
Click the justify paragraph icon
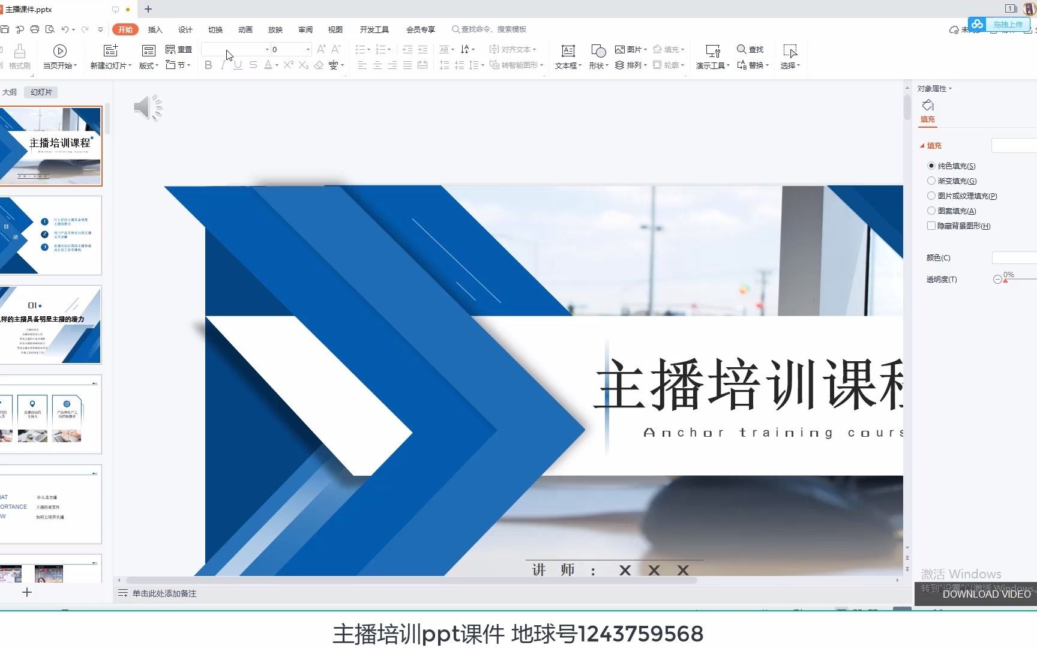pos(407,65)
